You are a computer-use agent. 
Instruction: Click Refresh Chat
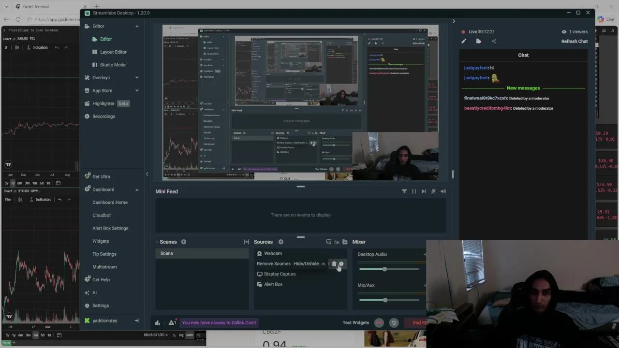(x=575, y=42)
